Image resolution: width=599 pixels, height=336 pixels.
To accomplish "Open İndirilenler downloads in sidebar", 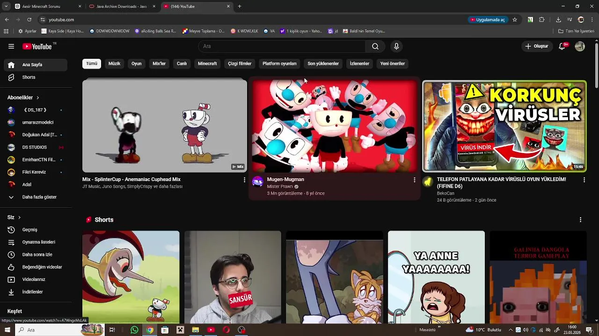I will coord(36,292).
